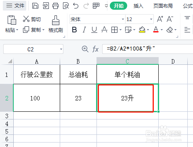Select column D header
This screenshot has height=147, width=193.
tap(173, 62)
